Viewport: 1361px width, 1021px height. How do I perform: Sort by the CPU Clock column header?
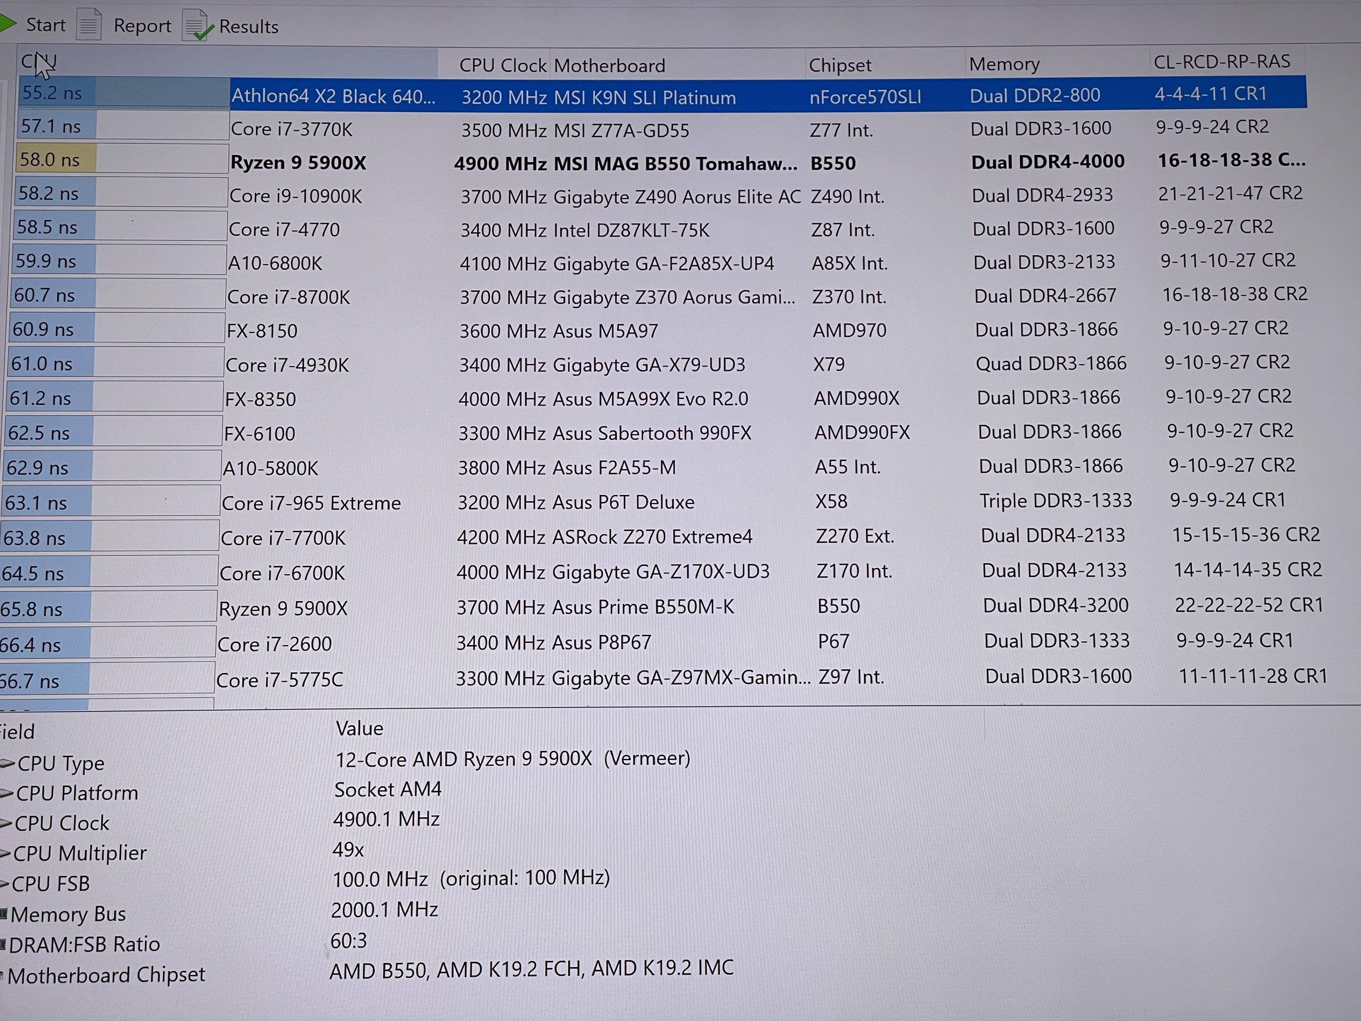click(502, 65)
